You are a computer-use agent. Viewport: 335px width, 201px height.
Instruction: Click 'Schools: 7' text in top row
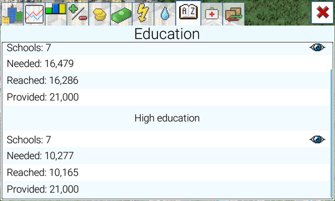click(29, 47)
